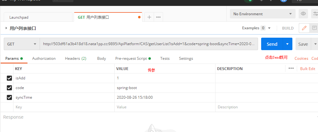The width and height of the screenshot is (318, 132).
Task: Click the Bulk Edit link
Action: pyautogui.click(x=308, y=68)
